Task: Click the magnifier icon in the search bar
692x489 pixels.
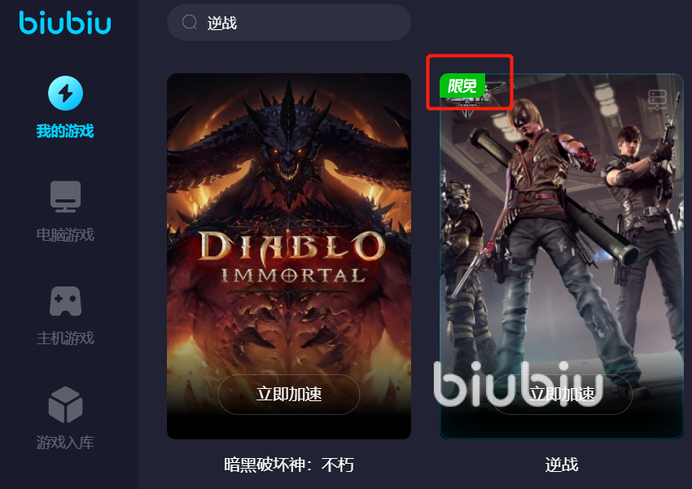Action: tap(190, 22)
